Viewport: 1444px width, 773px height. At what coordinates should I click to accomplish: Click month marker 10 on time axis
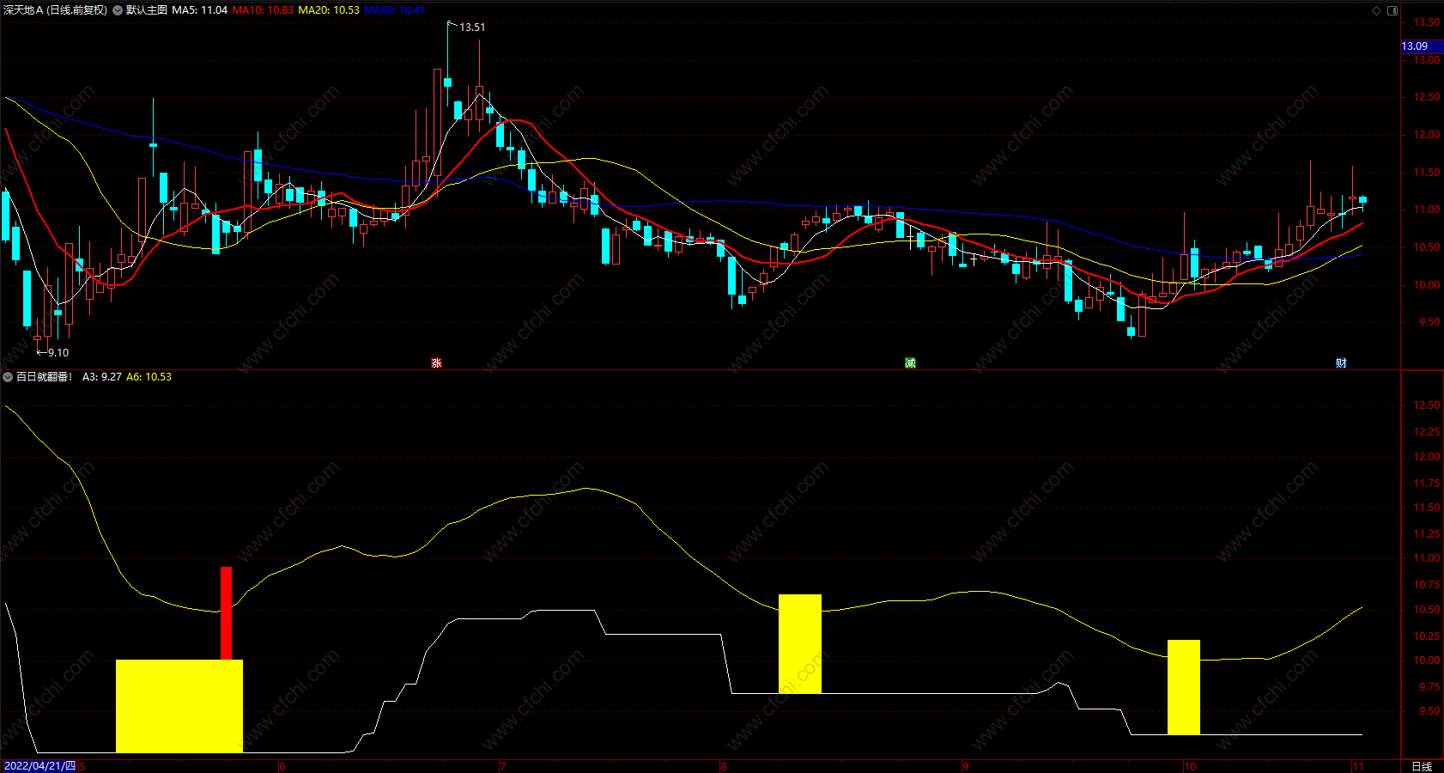coord(1190,766)
